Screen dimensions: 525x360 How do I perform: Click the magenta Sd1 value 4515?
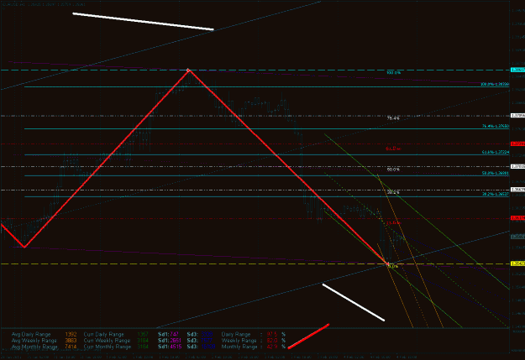coord(176,347)
